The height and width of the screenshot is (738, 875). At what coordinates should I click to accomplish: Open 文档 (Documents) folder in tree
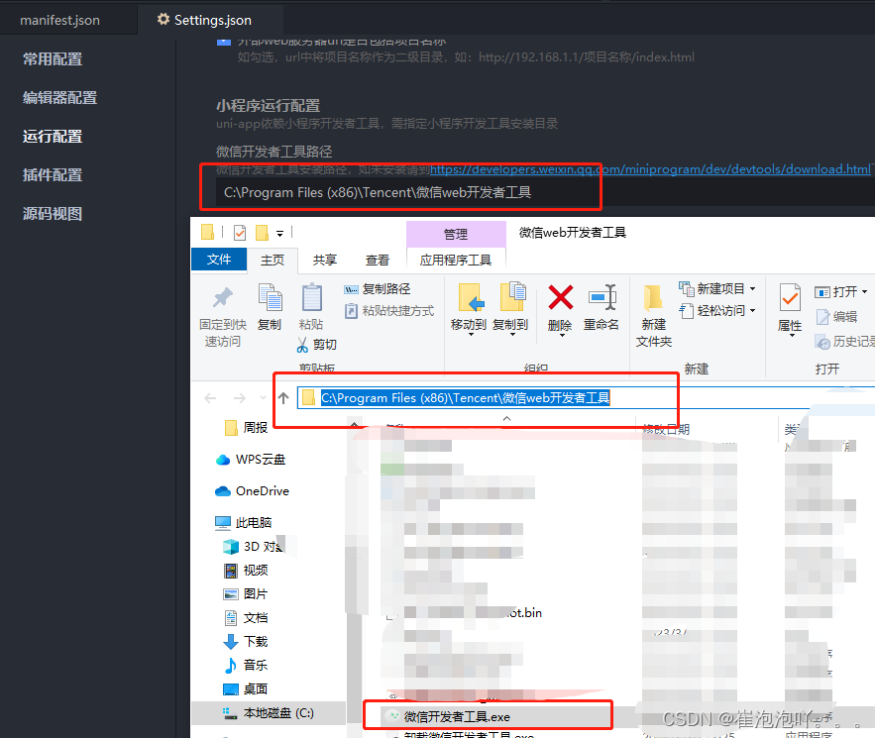[x=246, y=617]
